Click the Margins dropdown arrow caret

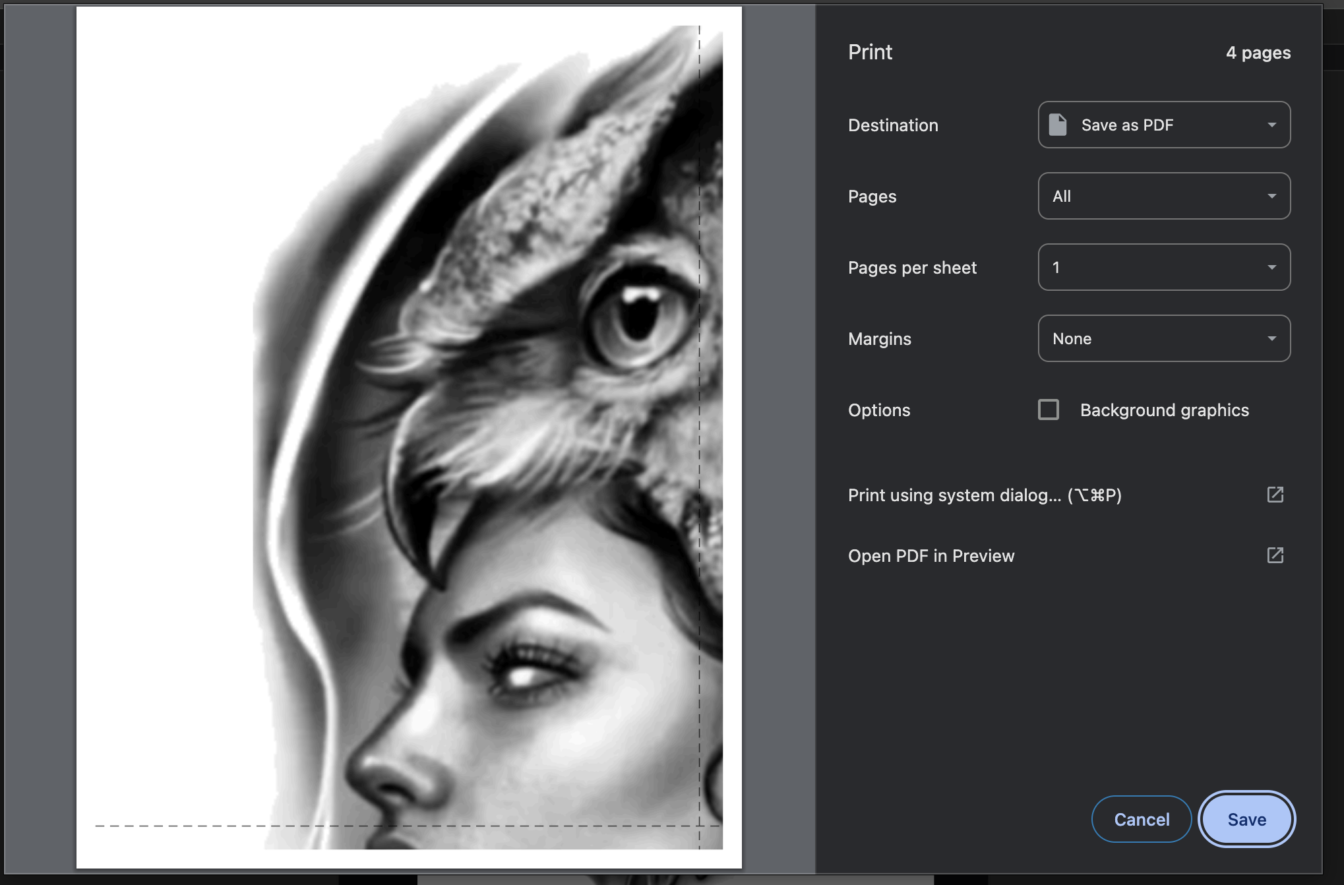point(1271,338)
